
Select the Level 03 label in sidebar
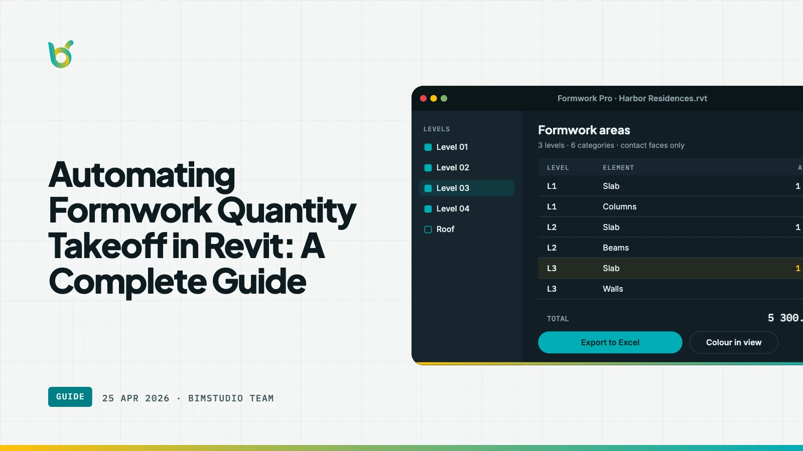pos(453,188)
